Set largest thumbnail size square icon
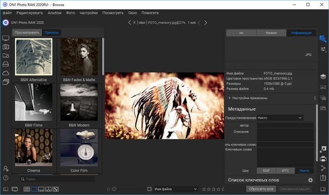The height and width of the screenshot is (195, 329). (x=150, y=189)
